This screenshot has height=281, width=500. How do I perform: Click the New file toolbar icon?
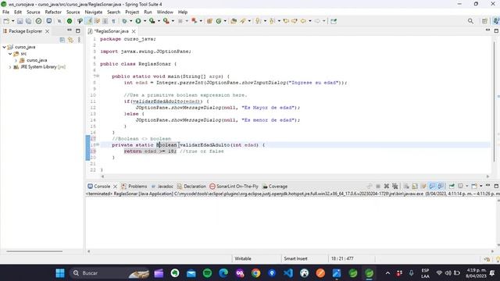[x=6, y=21]
